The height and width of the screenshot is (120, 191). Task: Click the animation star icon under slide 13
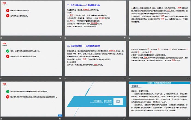coord(1,119)
